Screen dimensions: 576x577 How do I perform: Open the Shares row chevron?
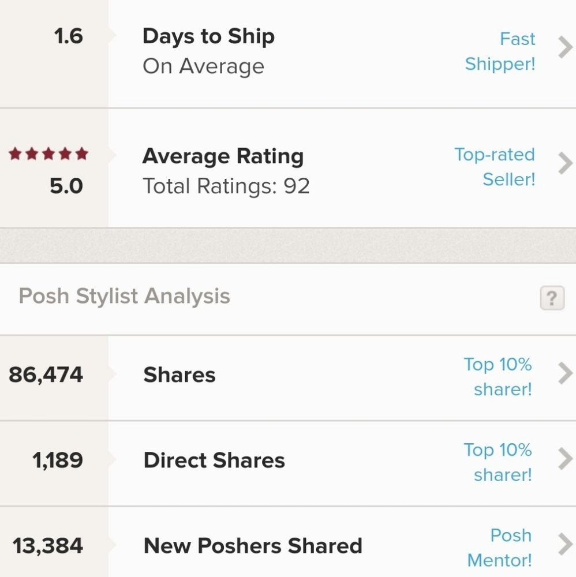point(565,373)
